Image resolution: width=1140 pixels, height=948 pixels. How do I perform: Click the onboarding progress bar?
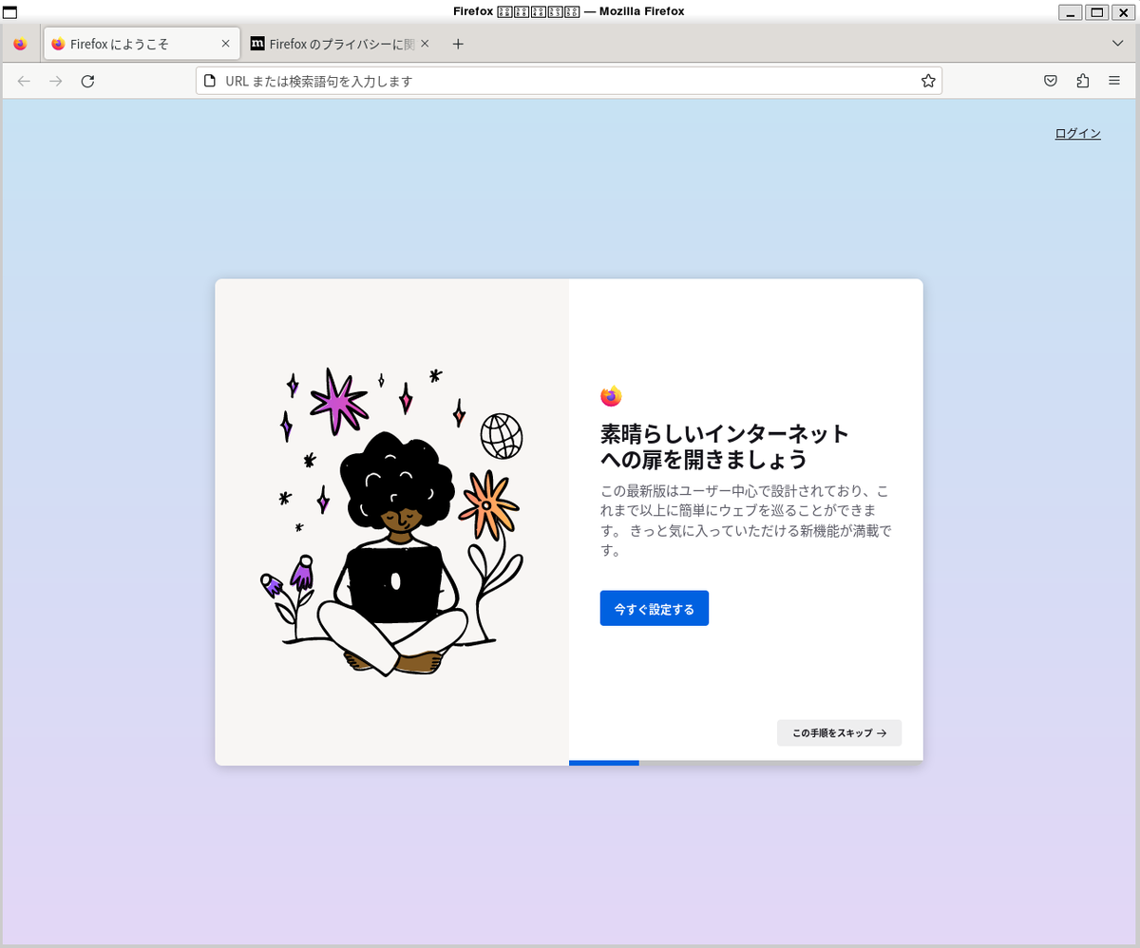(x=746, y=763)
